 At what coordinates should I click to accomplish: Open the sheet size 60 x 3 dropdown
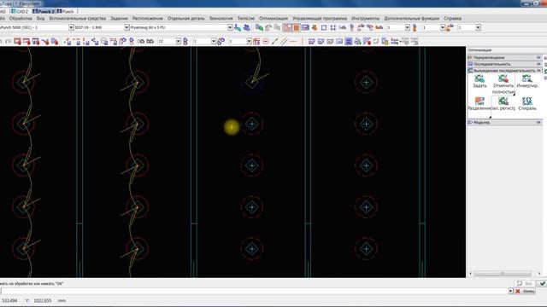coord(230,27)
